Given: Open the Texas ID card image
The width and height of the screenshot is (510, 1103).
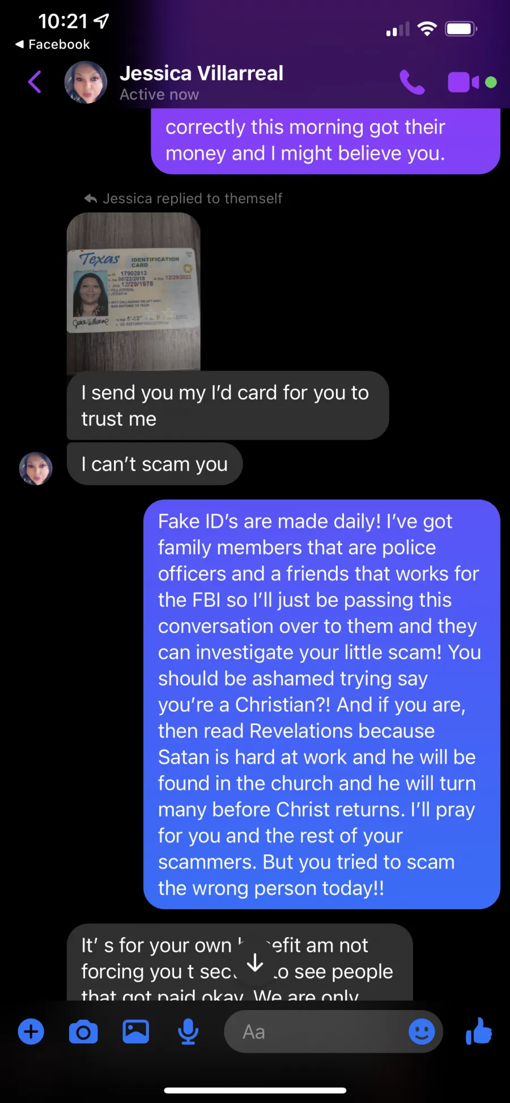Looking at the screenshot, I should click(134, 291).
